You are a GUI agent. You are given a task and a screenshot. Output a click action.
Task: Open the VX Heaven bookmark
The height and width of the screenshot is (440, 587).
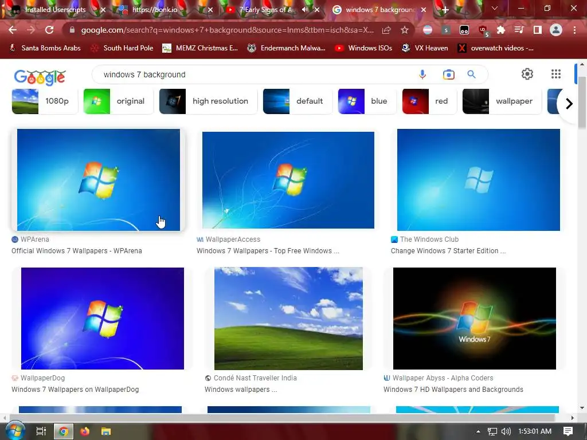tap(425, 48)
